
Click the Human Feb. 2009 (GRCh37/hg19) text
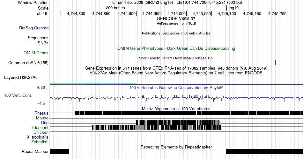click(141, 3)
